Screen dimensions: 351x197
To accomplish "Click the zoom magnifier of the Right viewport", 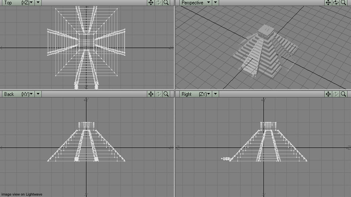I will coord(343,94).
